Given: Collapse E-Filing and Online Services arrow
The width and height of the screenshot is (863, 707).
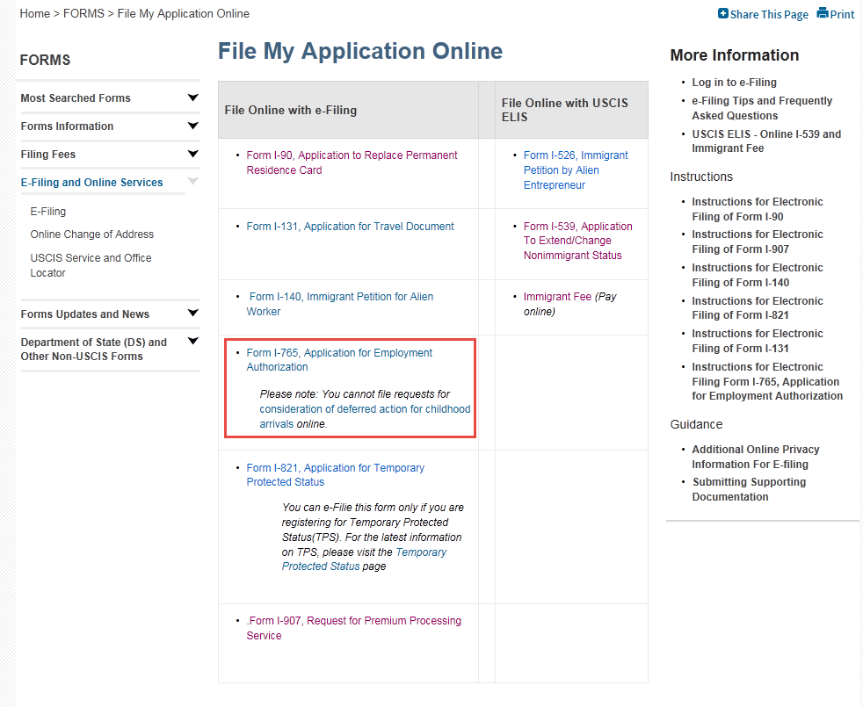Looking at the screenshot, I should pyautogui.click(x=193, y=182).
